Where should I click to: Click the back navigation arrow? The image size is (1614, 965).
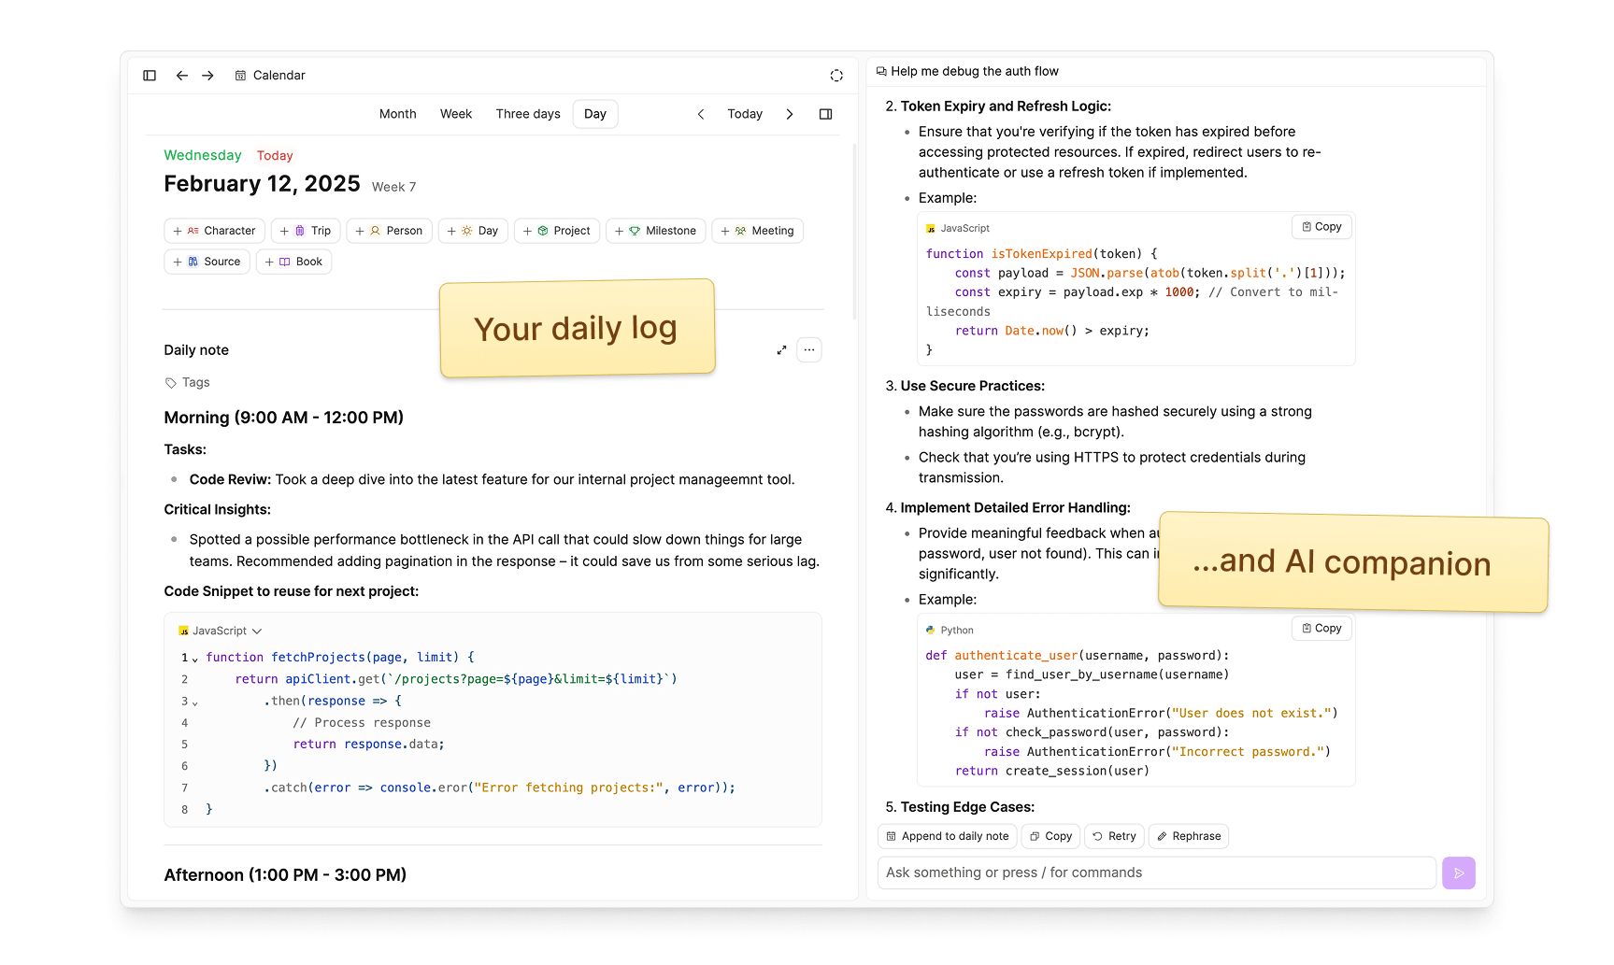pos(182,76)
